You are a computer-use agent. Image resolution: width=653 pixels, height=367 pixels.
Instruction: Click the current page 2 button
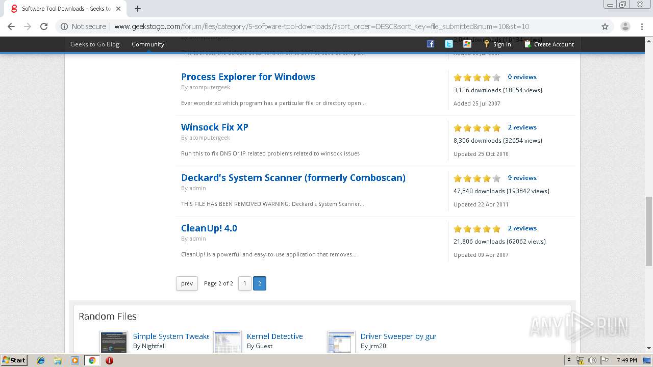click(259, 283)
